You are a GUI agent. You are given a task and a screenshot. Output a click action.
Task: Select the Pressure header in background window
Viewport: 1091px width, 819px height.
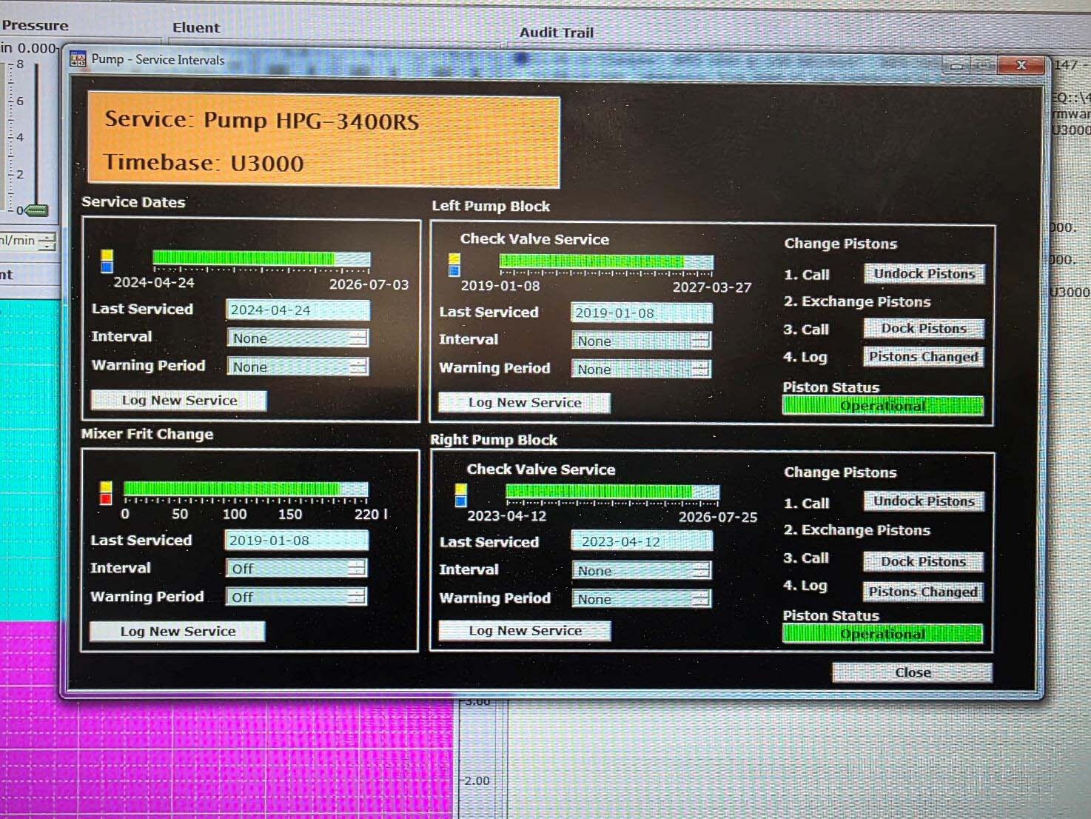(35, 25)
